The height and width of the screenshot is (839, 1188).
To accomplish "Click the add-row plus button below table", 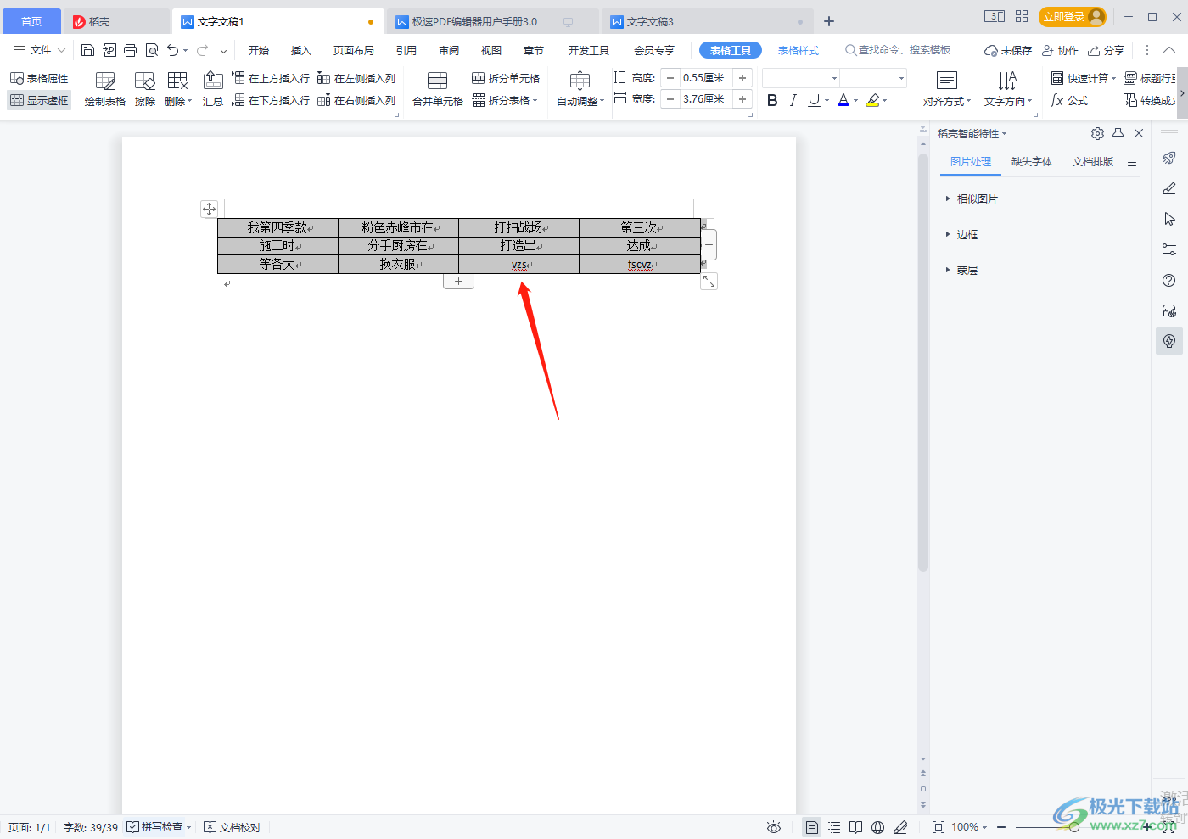I will pyautogui.click(x=458, y=282).
